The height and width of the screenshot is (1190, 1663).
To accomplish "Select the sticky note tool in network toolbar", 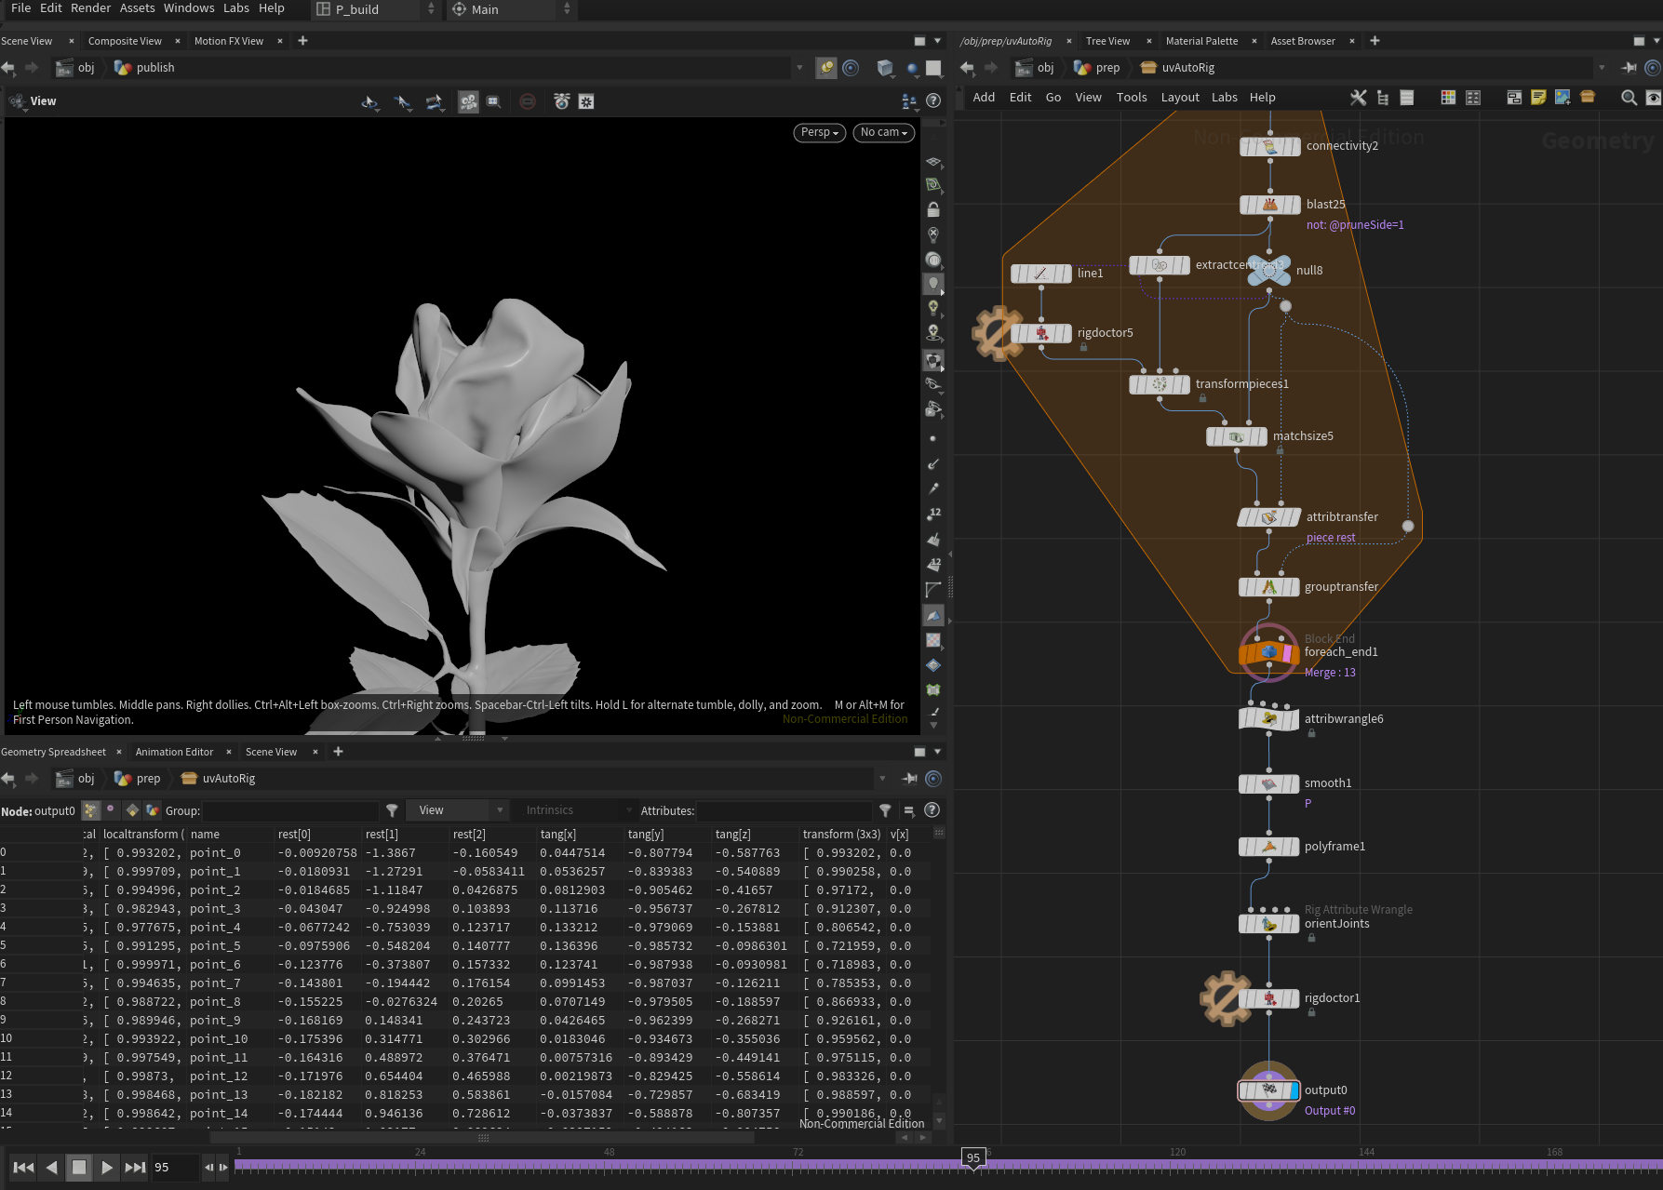I will pyautogui.click(x=1539, y=97).
